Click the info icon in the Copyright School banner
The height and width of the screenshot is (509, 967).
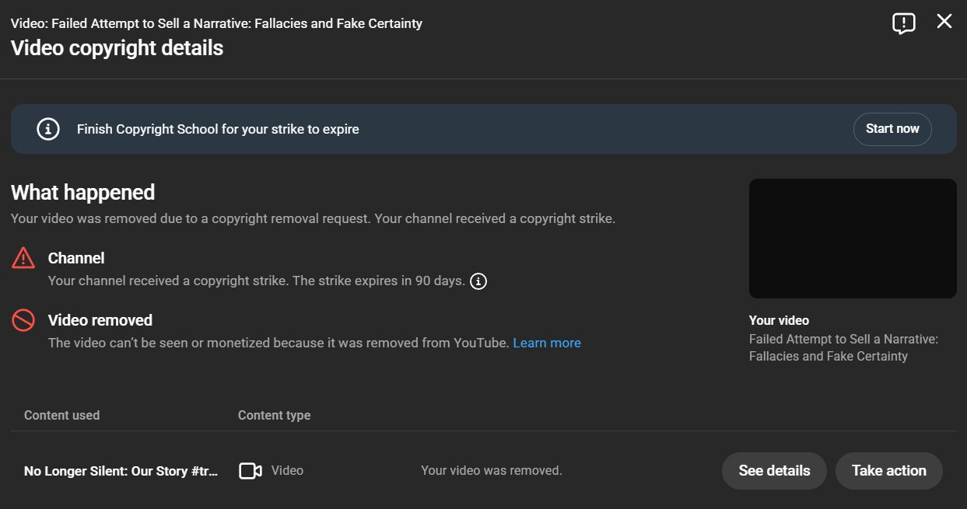(48, 129)
